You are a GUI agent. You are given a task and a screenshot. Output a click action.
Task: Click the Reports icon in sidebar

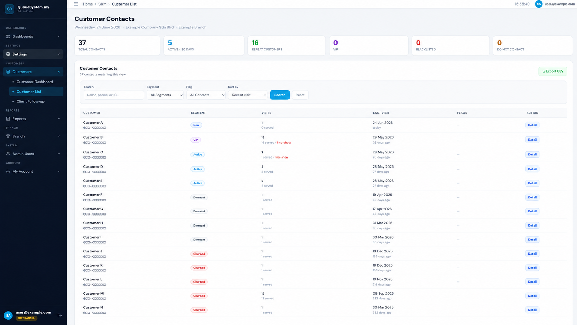(x=8, y=119)
